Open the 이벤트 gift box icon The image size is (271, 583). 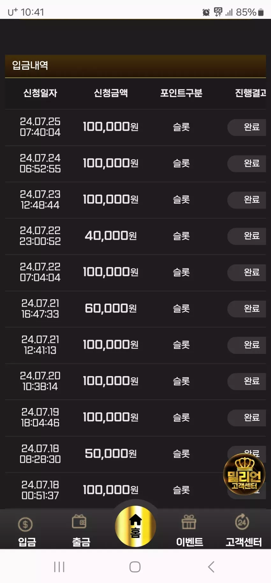point(189,522)
